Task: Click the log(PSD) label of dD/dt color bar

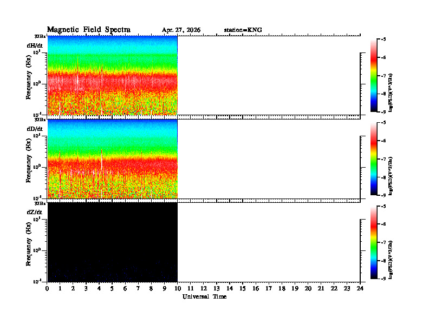Action: click(x=391, y=176)
